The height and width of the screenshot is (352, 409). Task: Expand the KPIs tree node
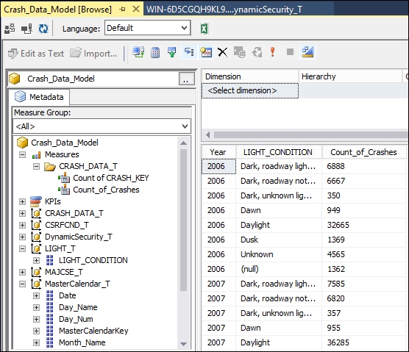click(x=22, y=201)
